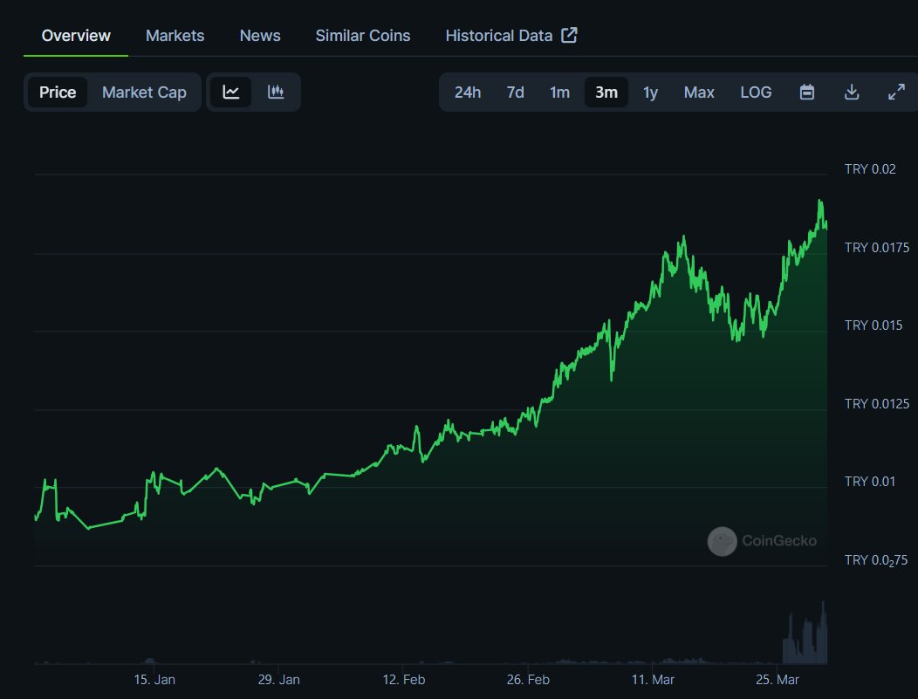
Task: Select the 24h time range
Action: click(468, 92)
